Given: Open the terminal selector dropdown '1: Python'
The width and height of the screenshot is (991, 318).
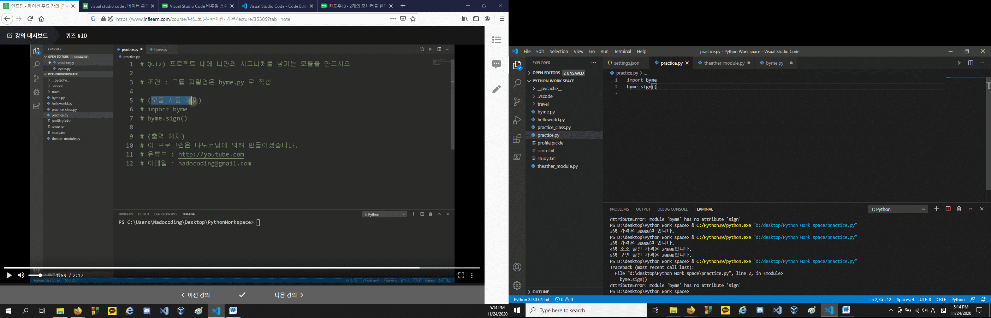Looking at the screenshot, I should pos(897,209).
